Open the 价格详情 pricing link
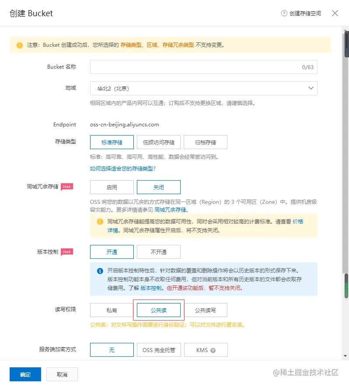349x387 pixels. [298, 222]
